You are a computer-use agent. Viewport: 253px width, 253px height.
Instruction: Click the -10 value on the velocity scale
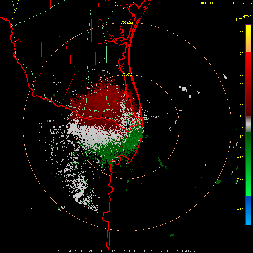tap(240, 137)
